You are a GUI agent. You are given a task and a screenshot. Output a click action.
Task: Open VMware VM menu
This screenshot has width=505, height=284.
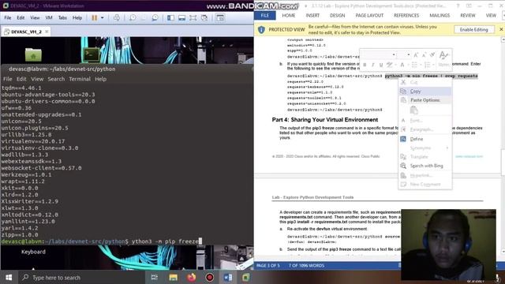tap(49, 17)
